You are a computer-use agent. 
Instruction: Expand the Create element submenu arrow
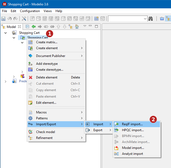(82, 48)
